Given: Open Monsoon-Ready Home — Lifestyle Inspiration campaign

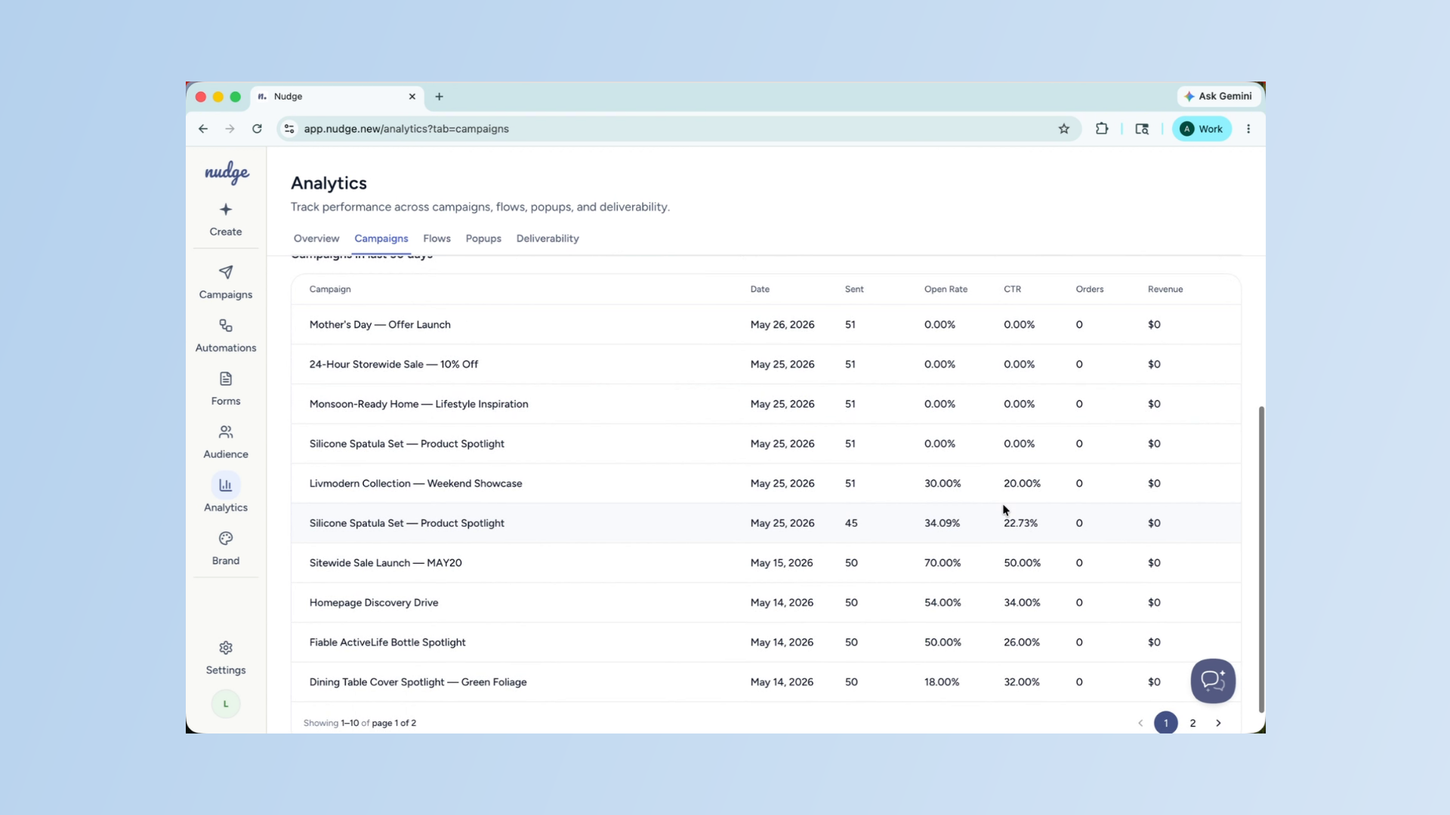Looking at the screenshot, I should click(x=418, y=404).
